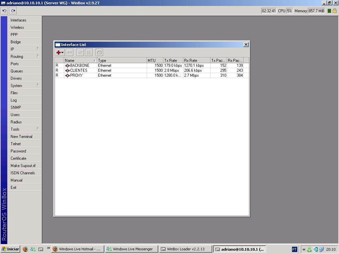
Task: Sort by MTU column header
Action: click(155, 61)
